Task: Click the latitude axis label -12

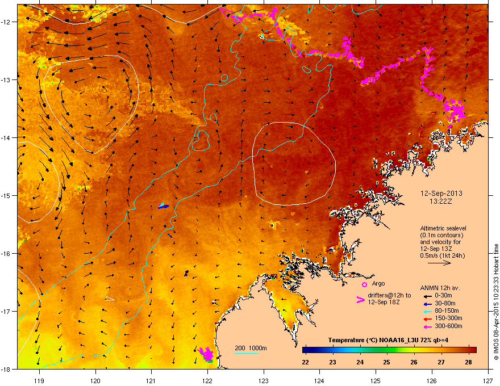Action: tap(6, 22)
